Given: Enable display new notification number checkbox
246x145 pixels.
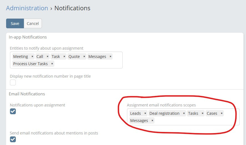Looking at the screenshot, I should pos(13,82).
